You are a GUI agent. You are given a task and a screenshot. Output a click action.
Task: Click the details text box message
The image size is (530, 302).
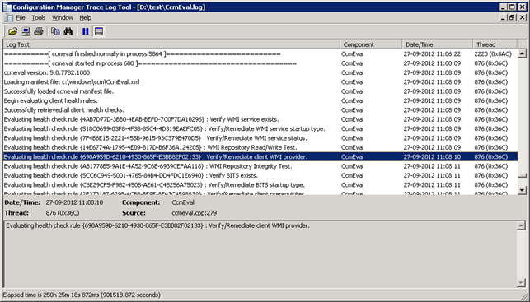coord(158,225)
